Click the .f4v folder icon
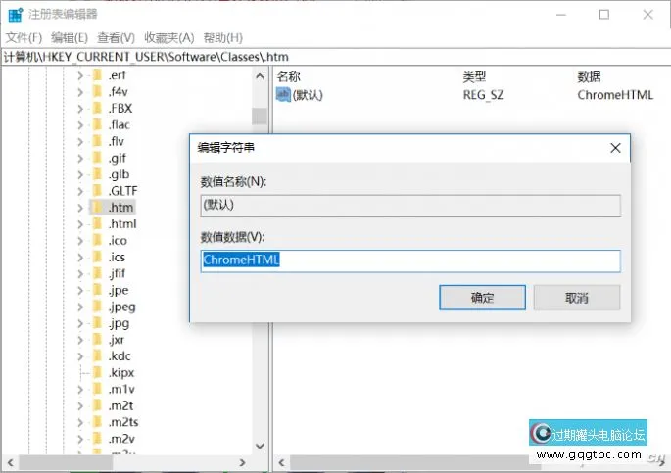The width and height of the screenshot is (671, 473). point(98,91)
